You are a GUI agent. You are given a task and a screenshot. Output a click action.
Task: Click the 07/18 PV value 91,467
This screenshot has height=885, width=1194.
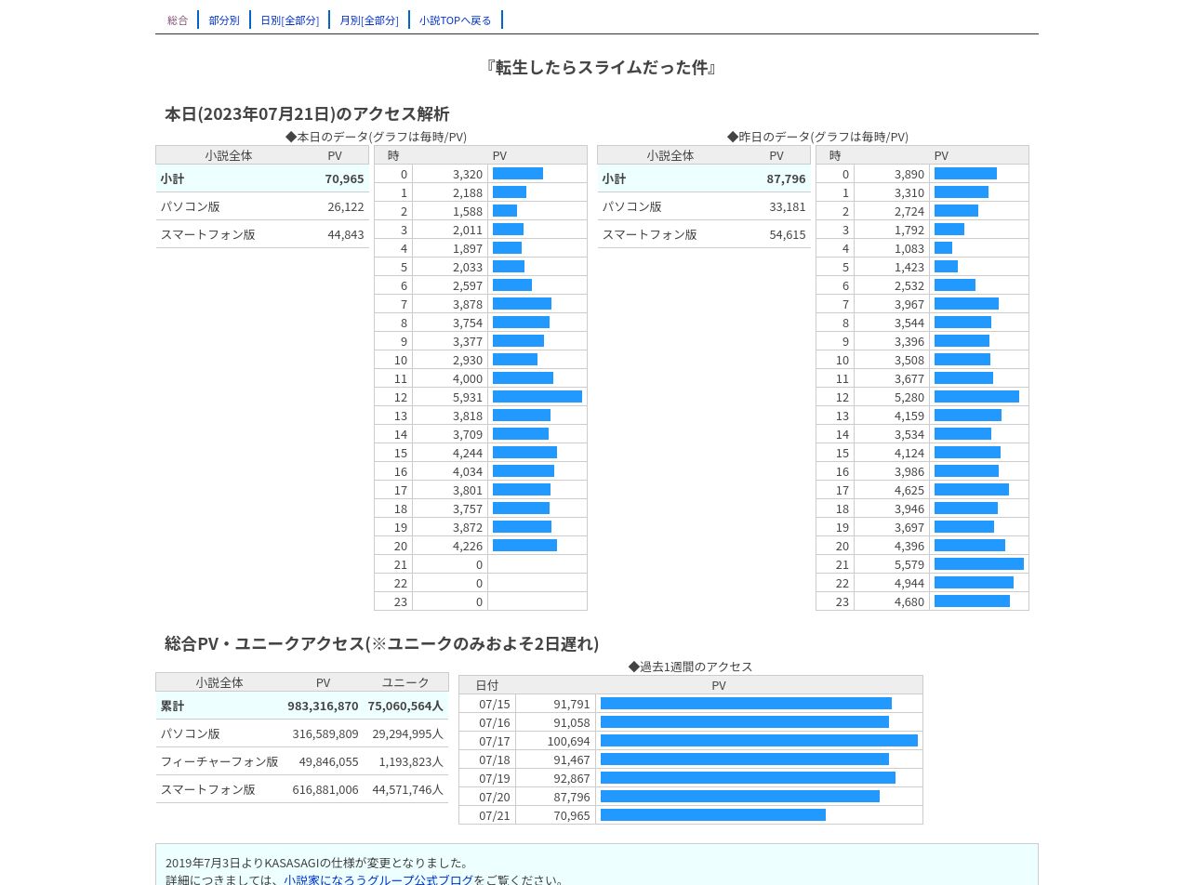572,760
